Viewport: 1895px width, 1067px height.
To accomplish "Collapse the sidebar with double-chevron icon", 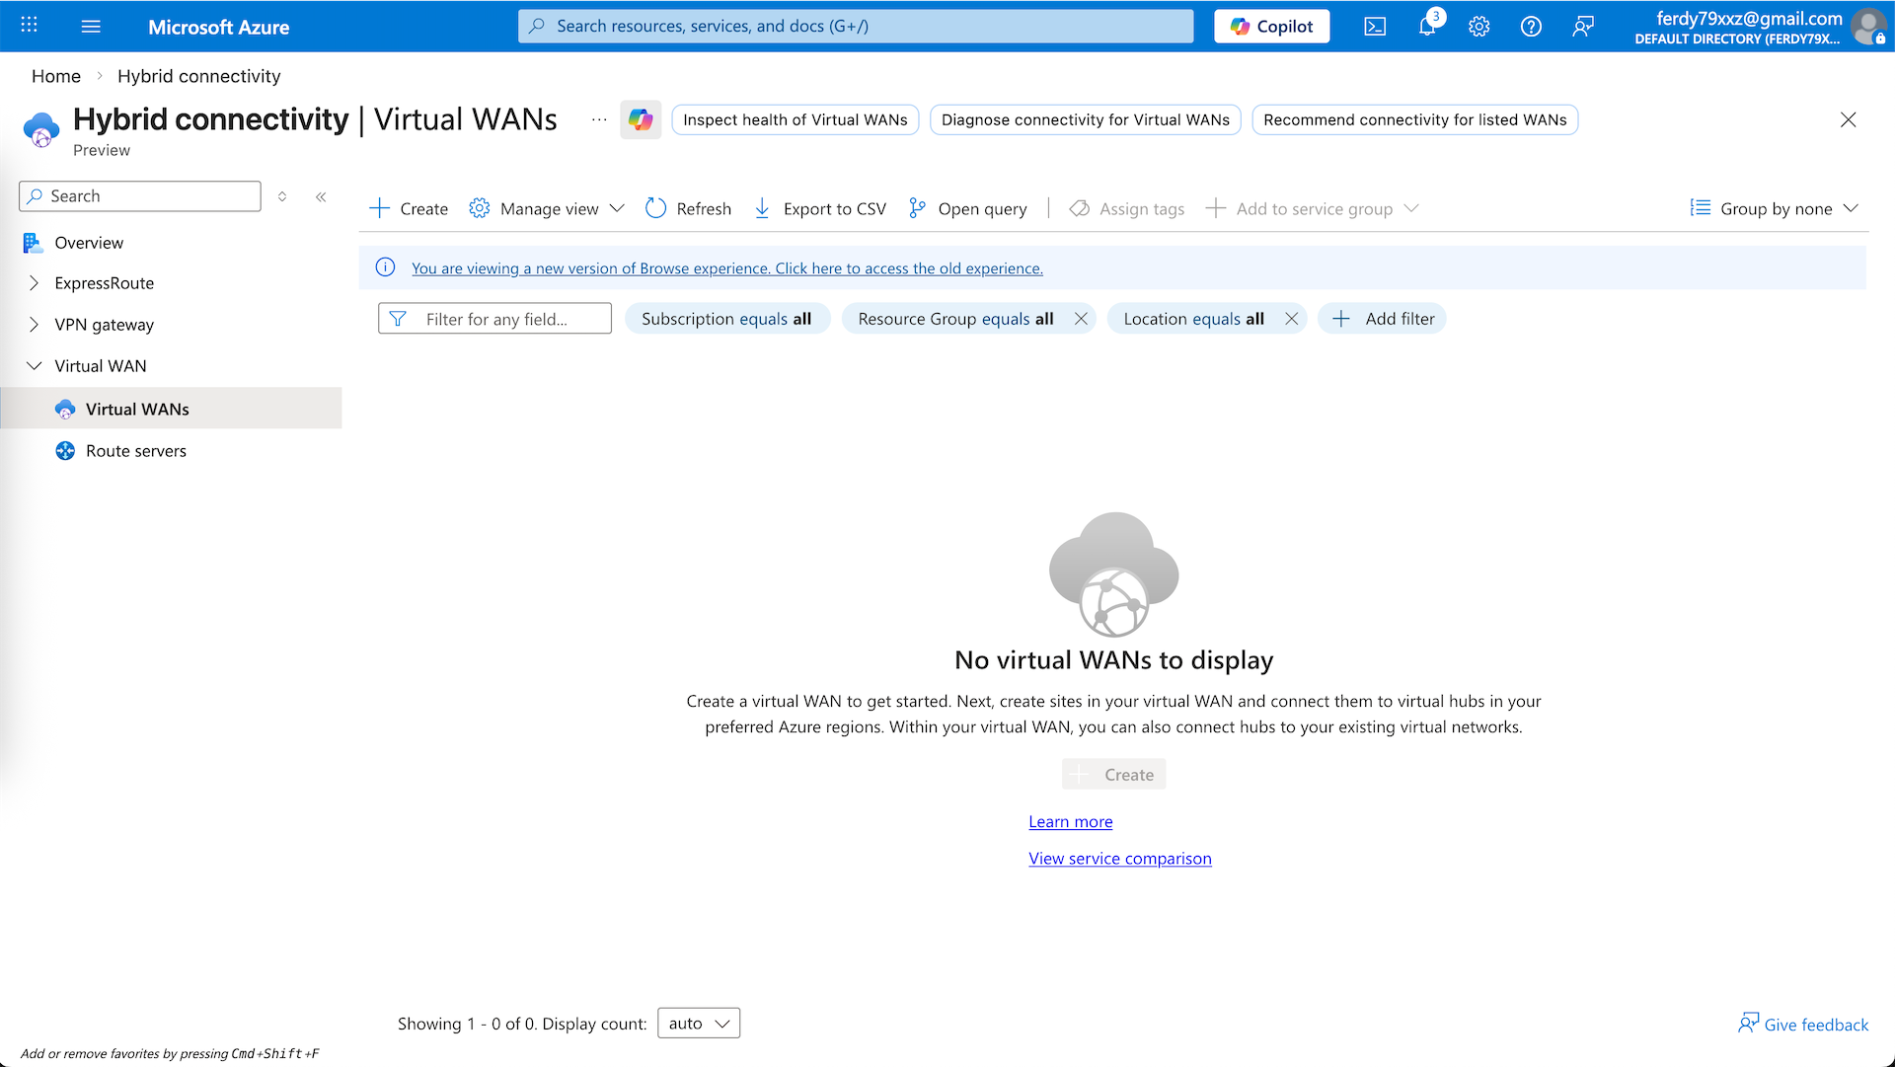I will coord(321,196).
